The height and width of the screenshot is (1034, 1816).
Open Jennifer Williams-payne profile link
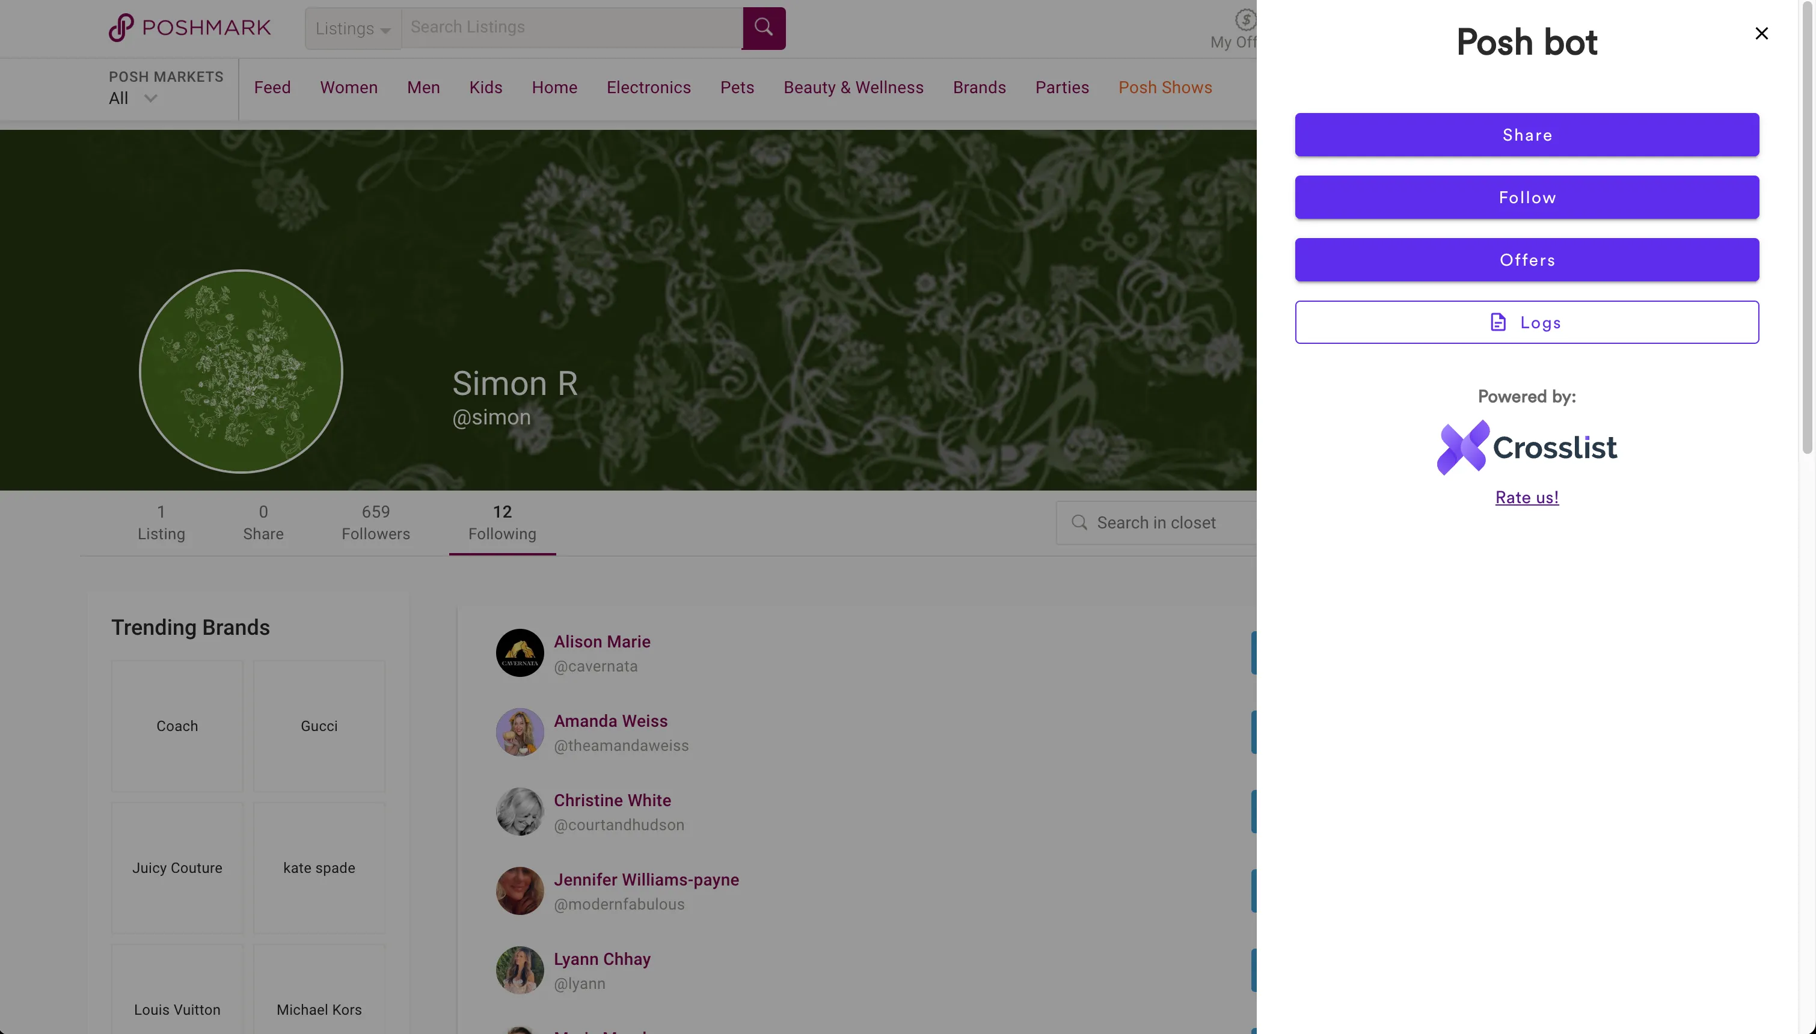646,879
